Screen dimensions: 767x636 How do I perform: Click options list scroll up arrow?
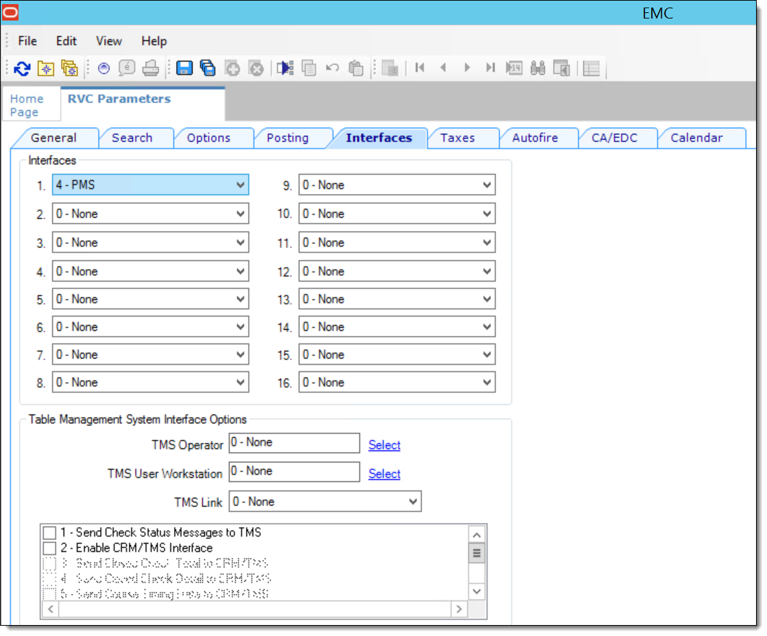pyautogui.click(x=477, y=535)
